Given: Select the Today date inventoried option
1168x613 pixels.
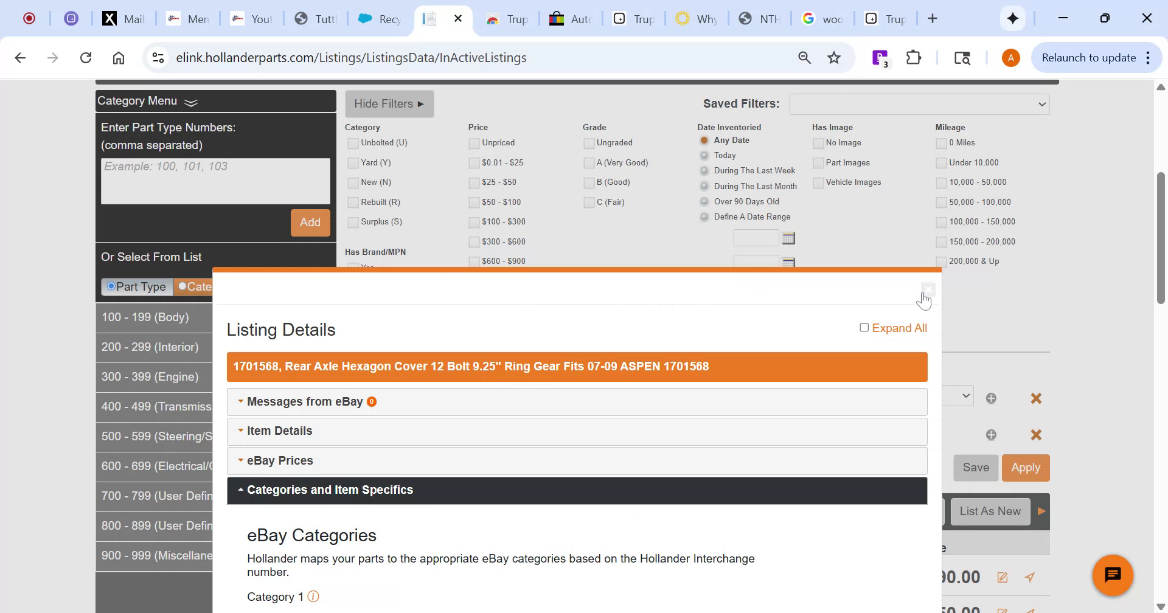Looking at the screenshot, I should pos(703,156).
